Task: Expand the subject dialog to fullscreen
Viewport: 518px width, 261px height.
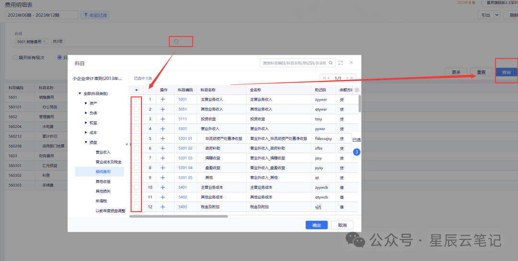Action: pyautogui.click(x=341, y=63)
